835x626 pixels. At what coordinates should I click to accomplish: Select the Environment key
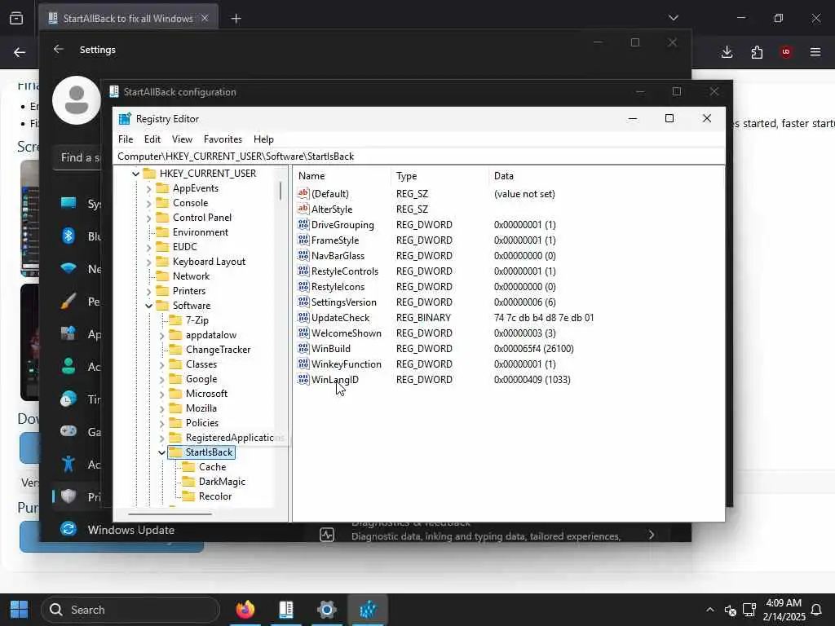point(201,232)
